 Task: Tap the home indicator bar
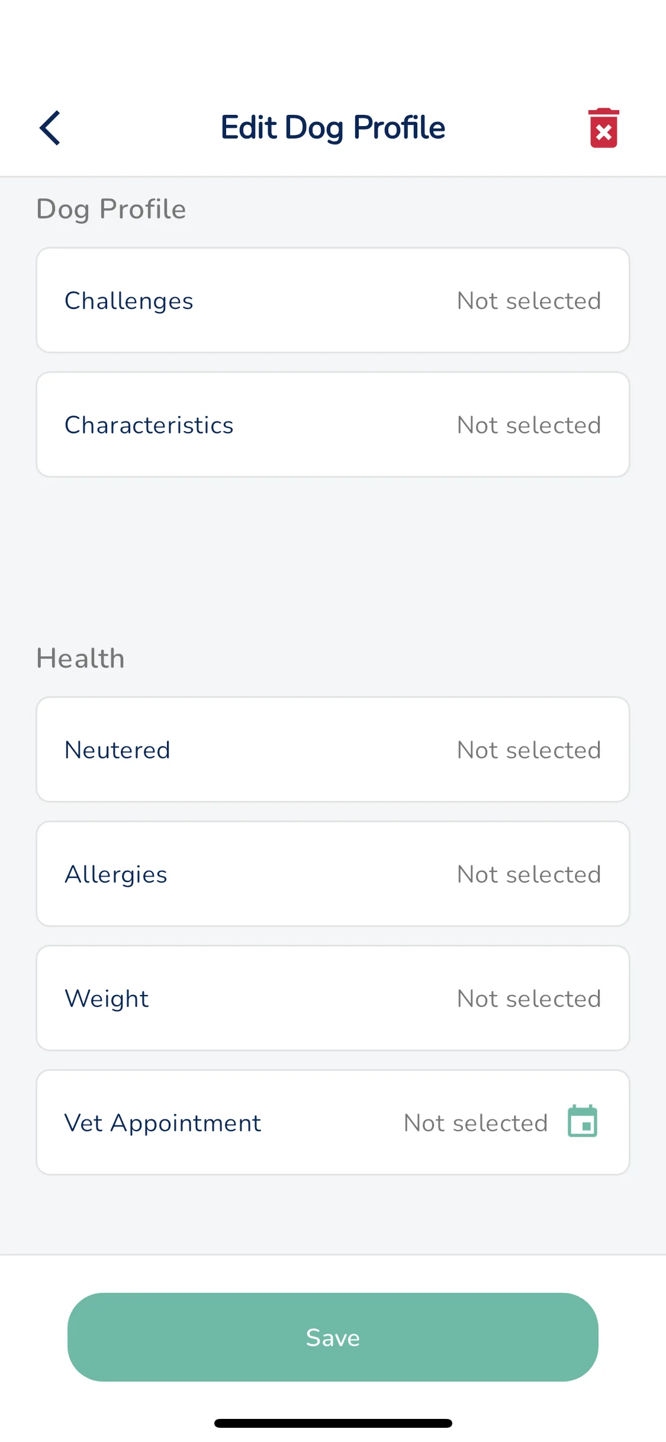coord(333,1423)
